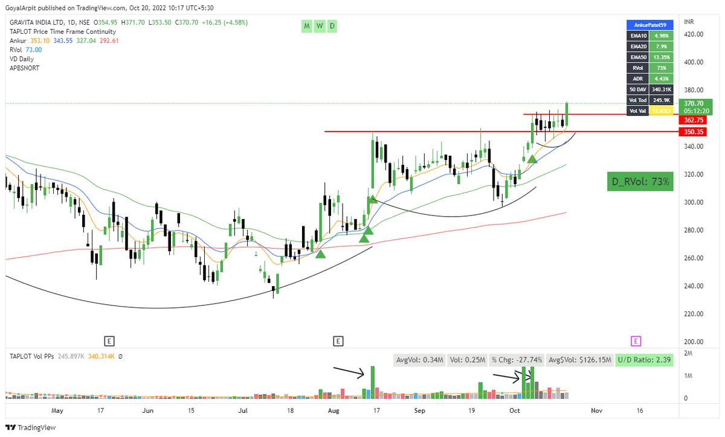The height and width of the screenshot is (437, 725).
Task: Click the 50 DAV 340.31K badge
Action: (649, 89)
